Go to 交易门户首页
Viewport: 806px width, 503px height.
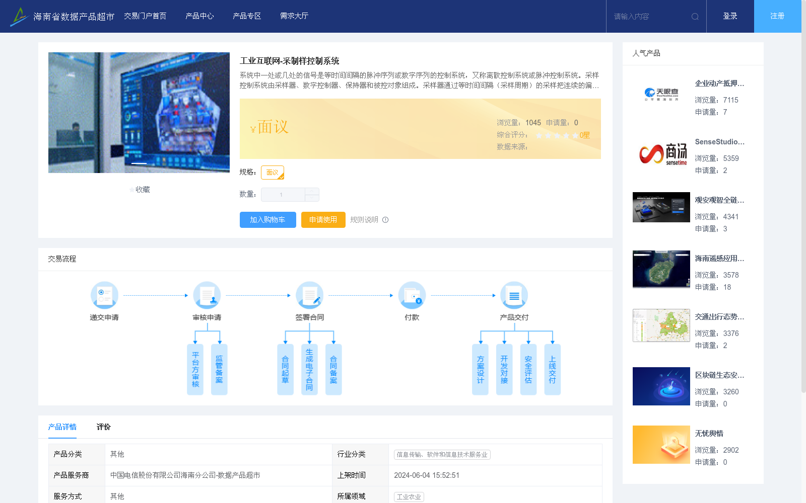[x=145, y=16]
